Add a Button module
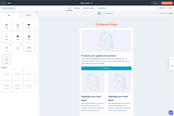The image size is (174, 116). pos(29,25)
